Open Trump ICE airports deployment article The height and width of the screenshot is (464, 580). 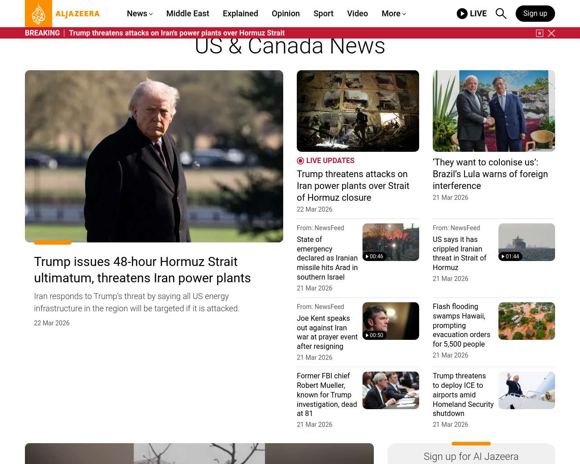pyautogui.click(x=463, y=395)
